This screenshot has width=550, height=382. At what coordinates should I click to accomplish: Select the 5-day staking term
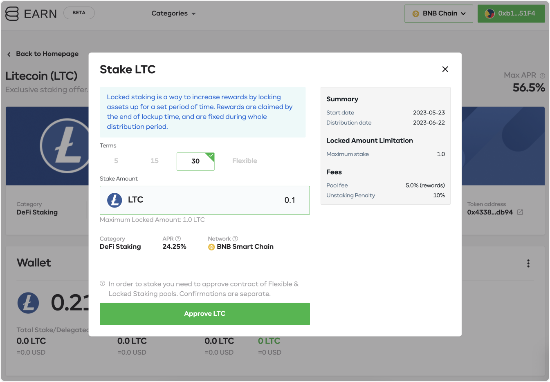click(x=116, y=161)
